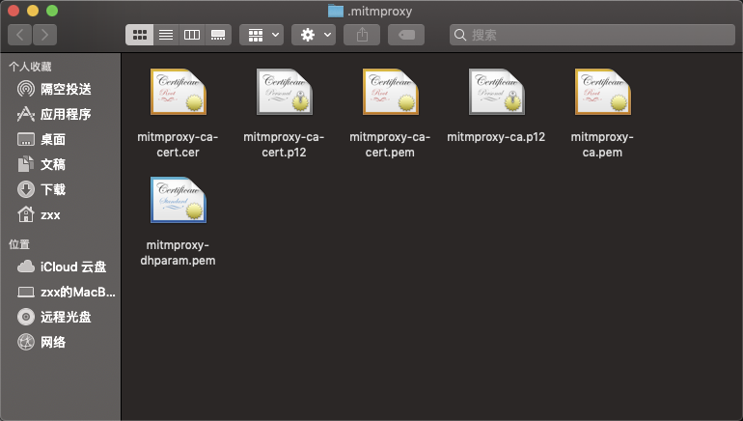Image resolution: width=743 pixels, height=421 pixels.
Task: Open 隔空投送 in the sidebar
Action: click(61, 89)
